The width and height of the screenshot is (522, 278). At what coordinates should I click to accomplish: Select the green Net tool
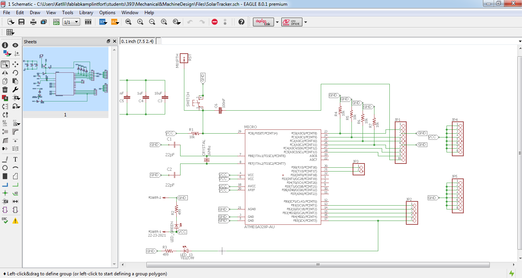[15, 185]
